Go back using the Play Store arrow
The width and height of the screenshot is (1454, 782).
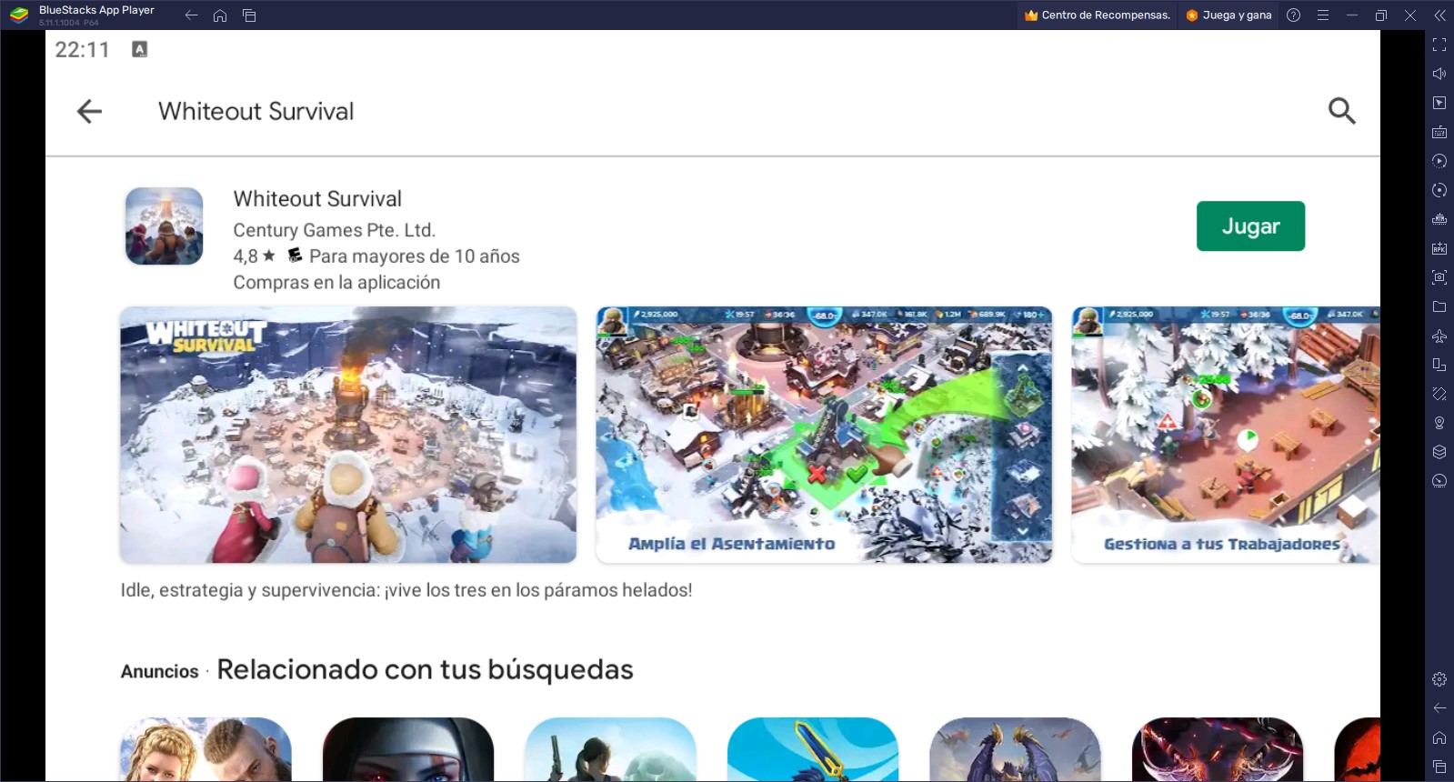(89, 111)
